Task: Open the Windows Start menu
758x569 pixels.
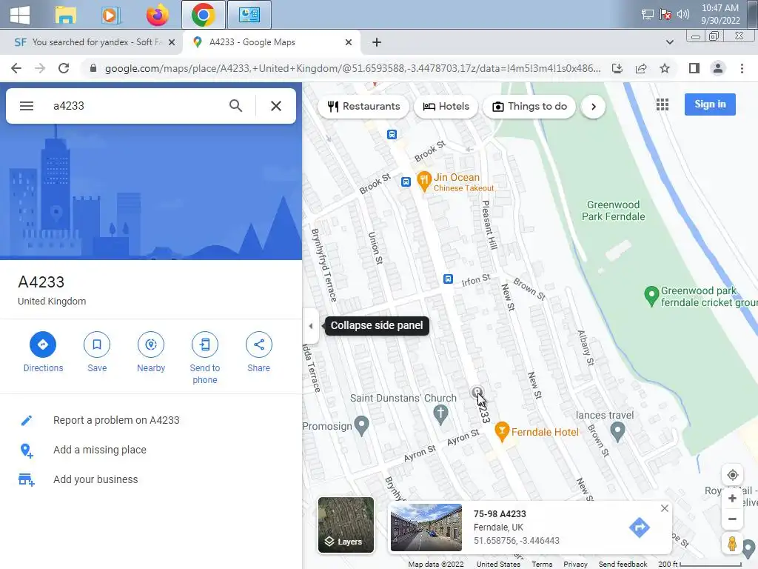Action: click(x=20, y=15)
